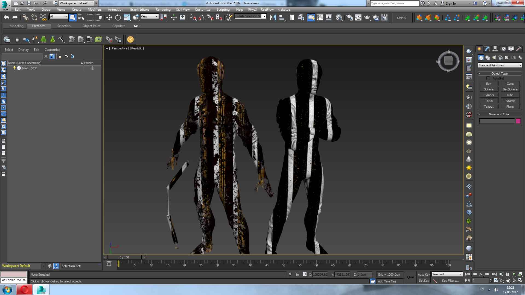Screen dimensions: 525x295
Task: Click the Play Animation button
Action: coord(481,274)
